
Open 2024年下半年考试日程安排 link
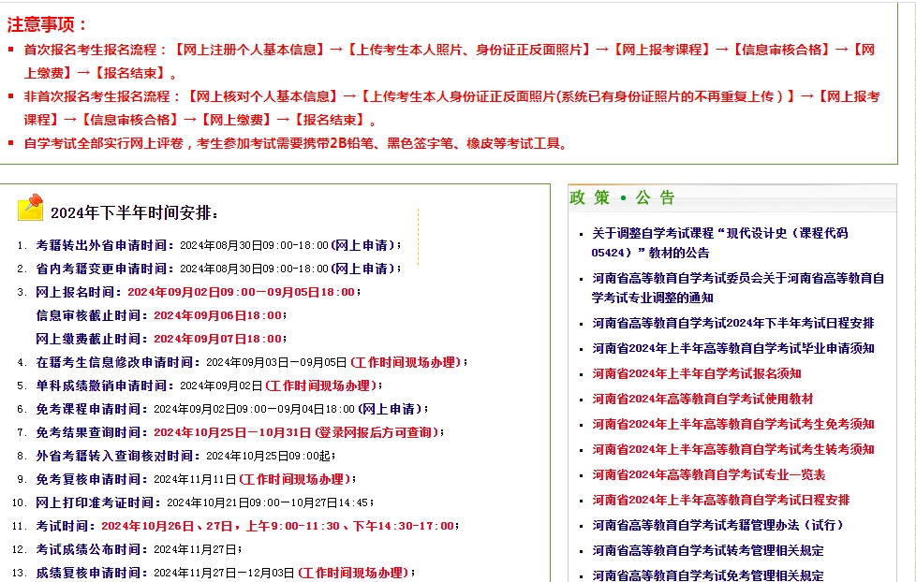[x=732, y=323]
